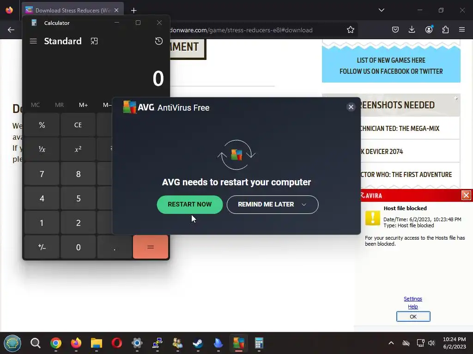Open new tab with plus icon
Image resolution: width=473 pixels, height=354 pixels.
click(x=133, y=11)
